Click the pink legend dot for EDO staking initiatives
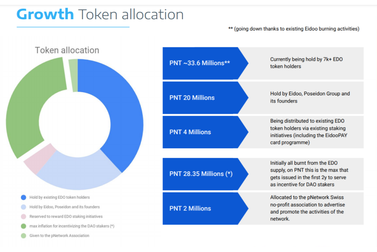This screenshot has height=252, width=377. 24,217
